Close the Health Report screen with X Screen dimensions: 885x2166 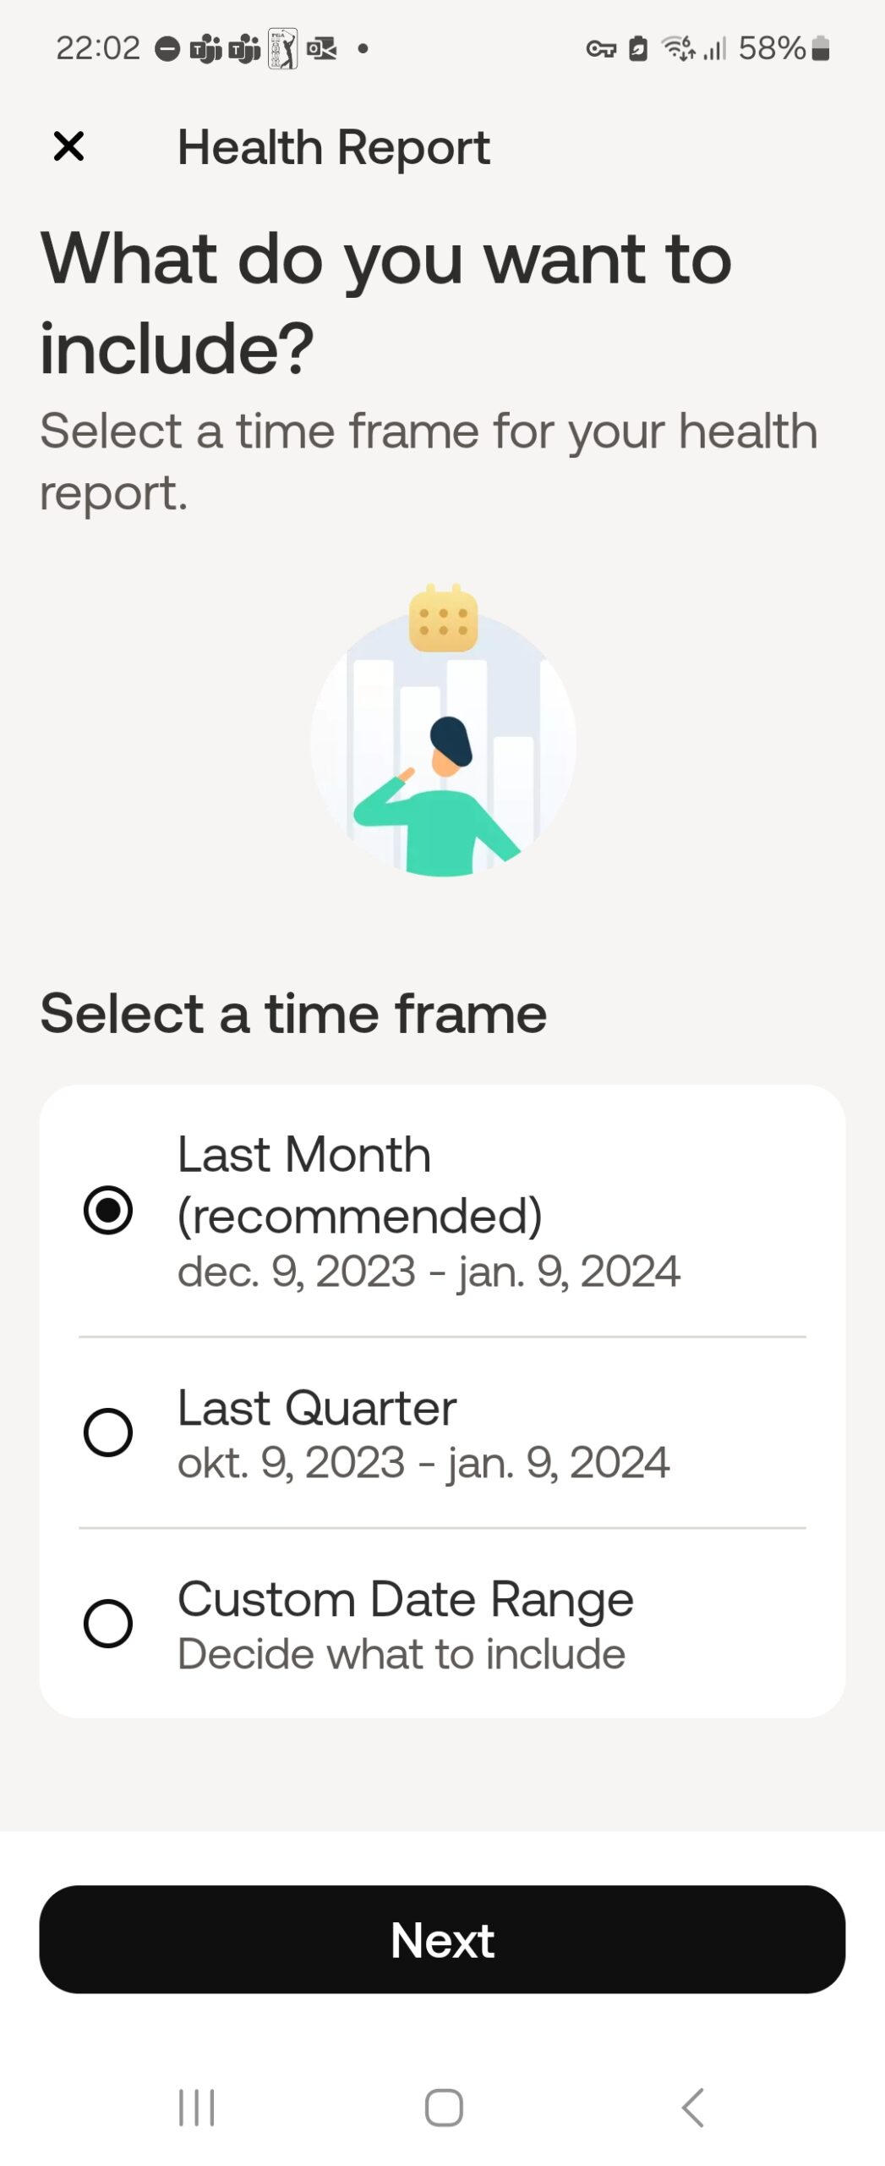click(x=68, y=146)
